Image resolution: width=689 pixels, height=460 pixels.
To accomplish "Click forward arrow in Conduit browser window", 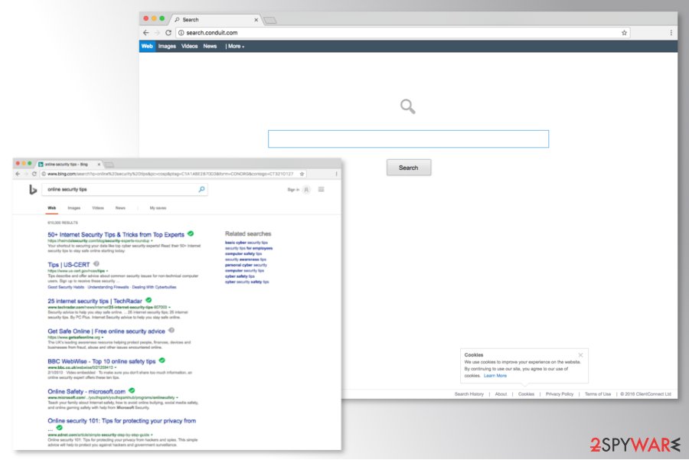I will point(157,32).
